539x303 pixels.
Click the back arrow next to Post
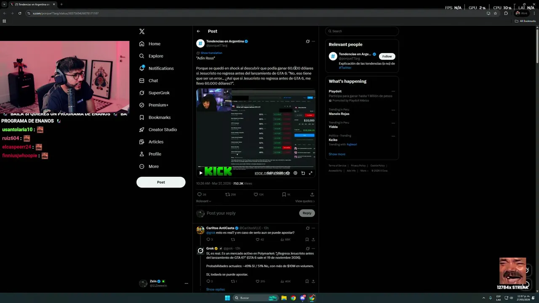(198, 31)
